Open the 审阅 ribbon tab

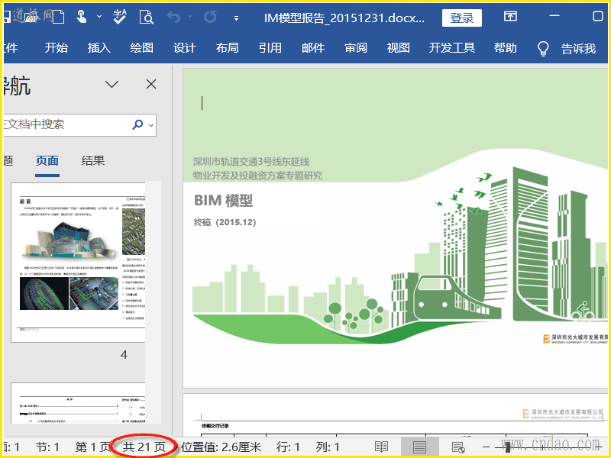[356, 48]
